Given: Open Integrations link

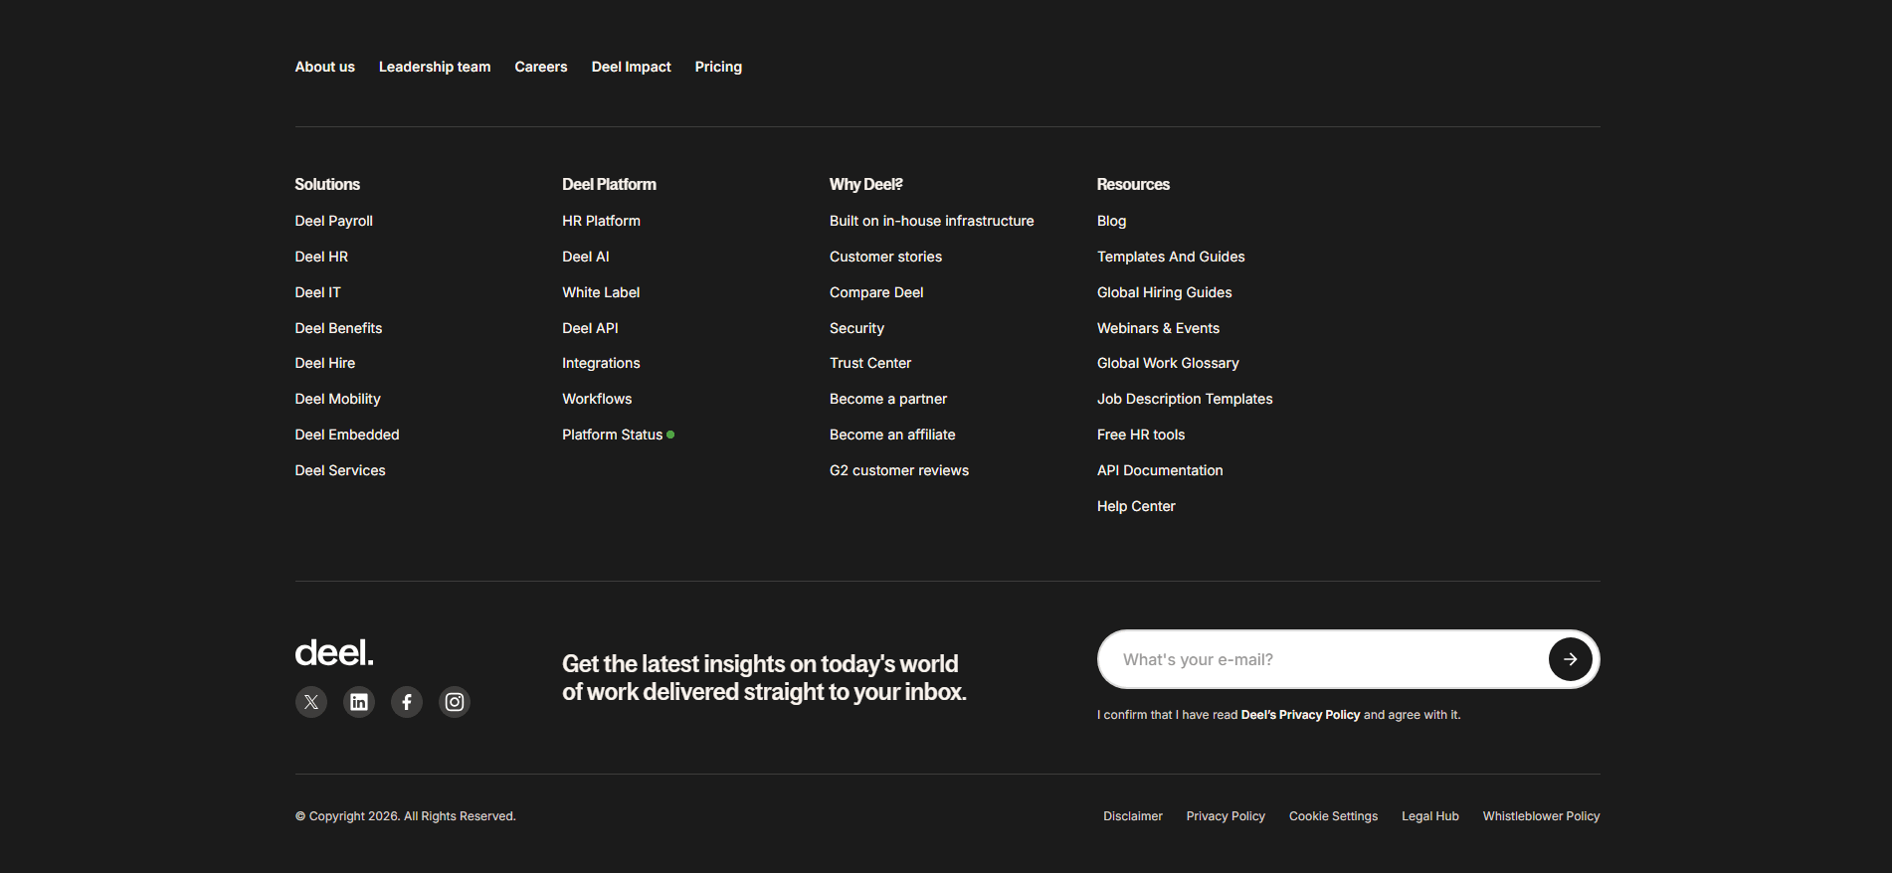Looking at the screenshot, I should 601,363.
